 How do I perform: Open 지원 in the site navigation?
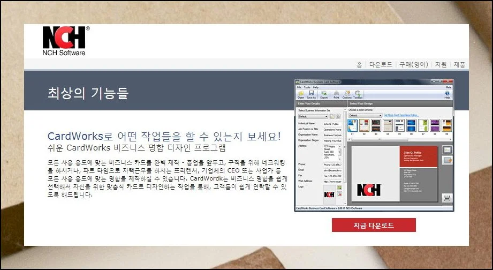[x=441, y=64]
